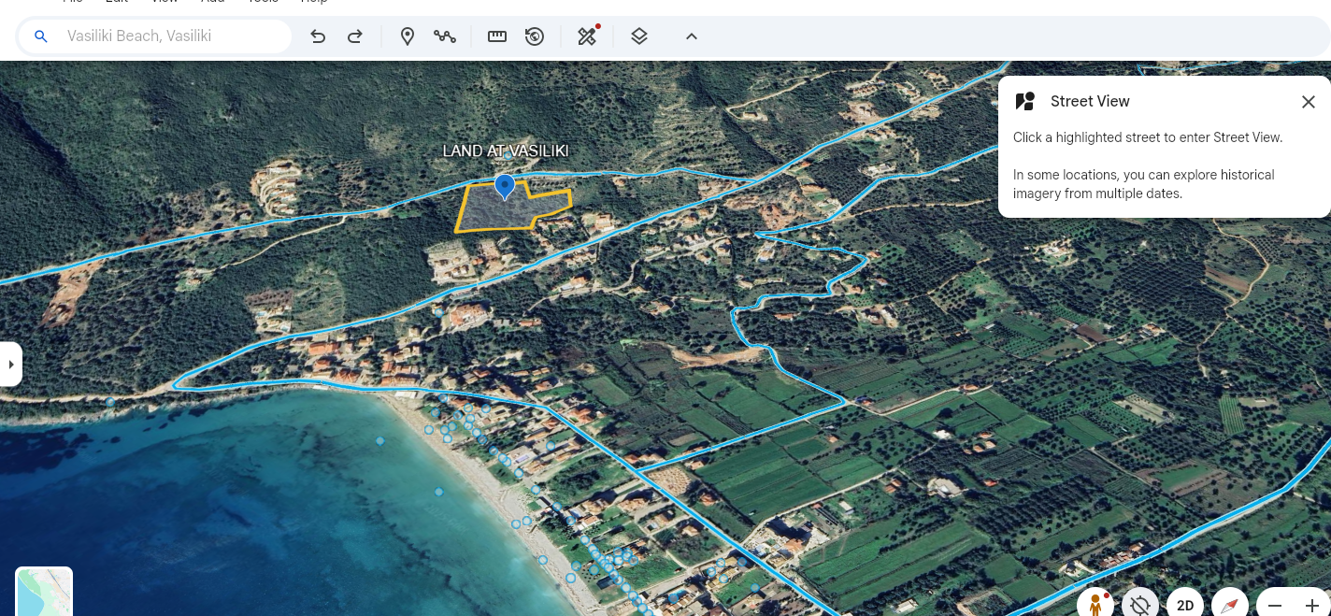This screenshot has width=1331, height=616.
Task: Click the redo arrow in toolbar
Action: pyautogui.click(x=355, y=36)
